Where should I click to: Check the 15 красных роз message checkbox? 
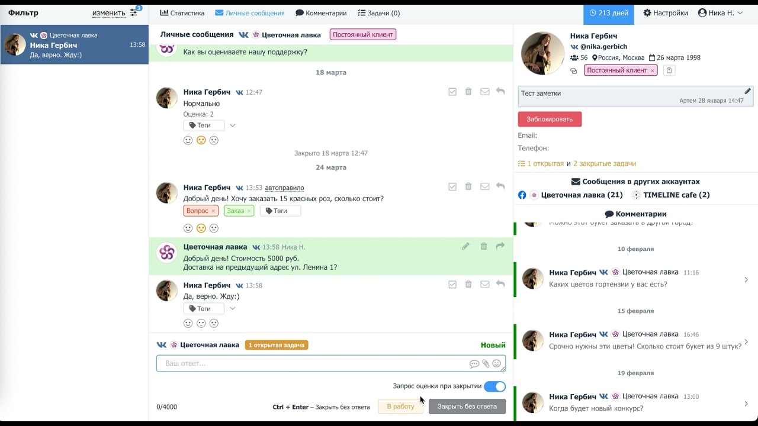452,186
